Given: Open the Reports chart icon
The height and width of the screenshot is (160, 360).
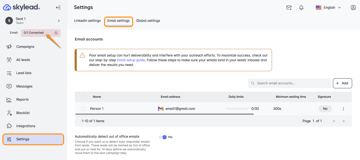Looking at the screenshot, I should coord(9,100).
